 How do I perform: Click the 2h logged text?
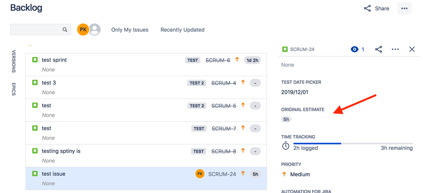point(305,148)
